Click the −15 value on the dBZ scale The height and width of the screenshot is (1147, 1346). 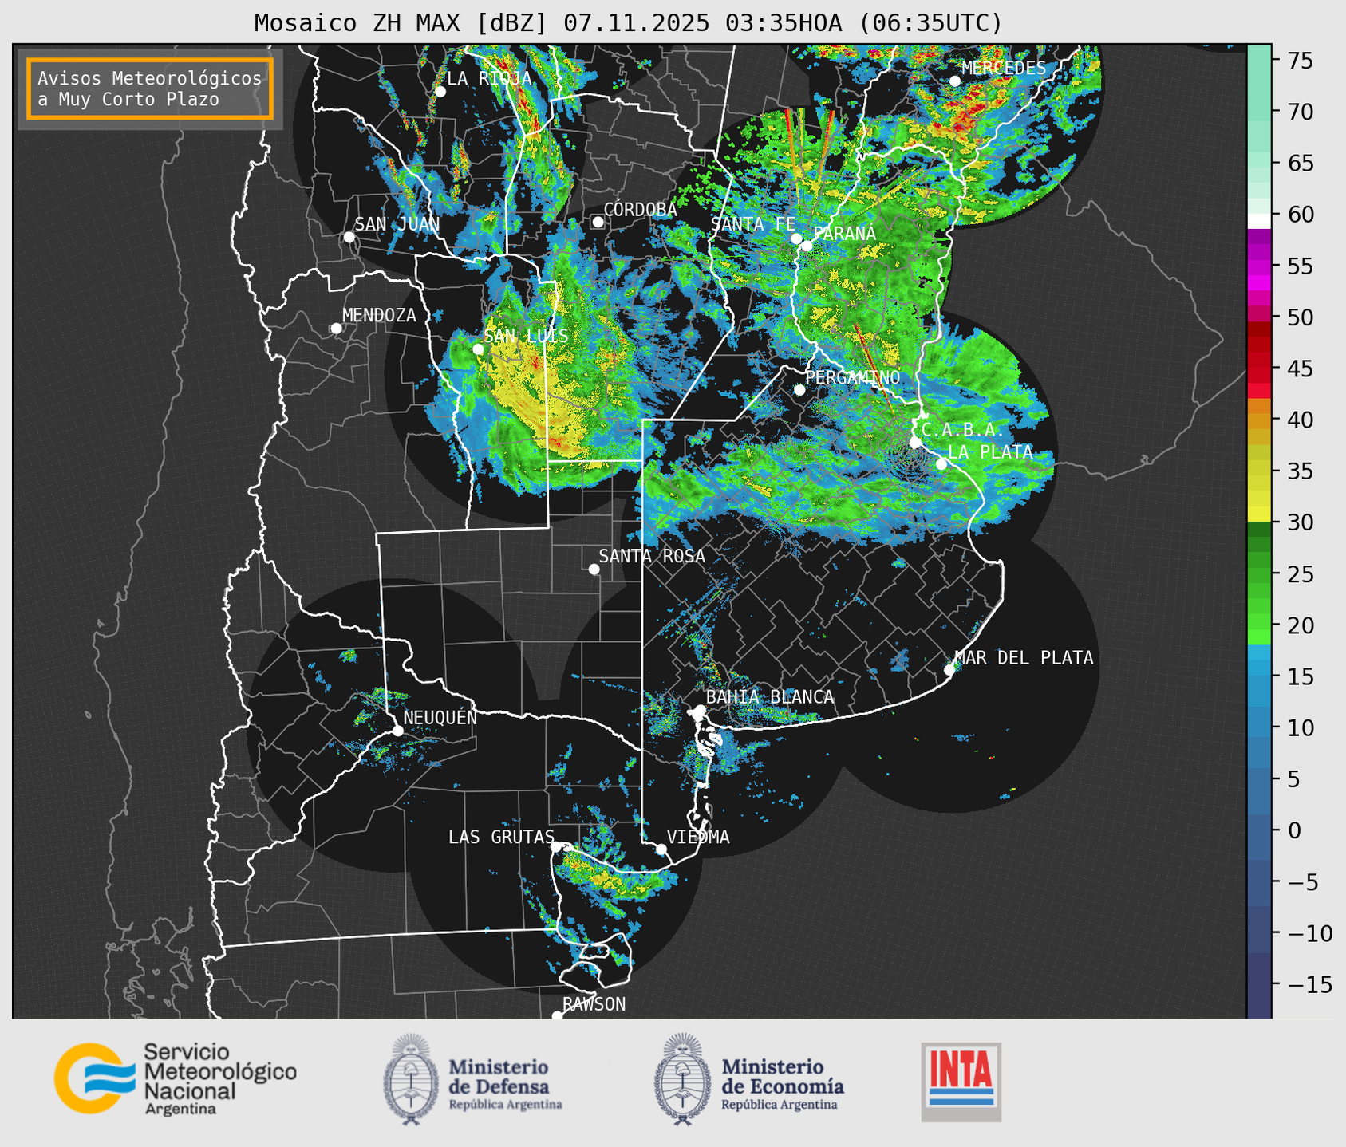[x=1309, y=984]
